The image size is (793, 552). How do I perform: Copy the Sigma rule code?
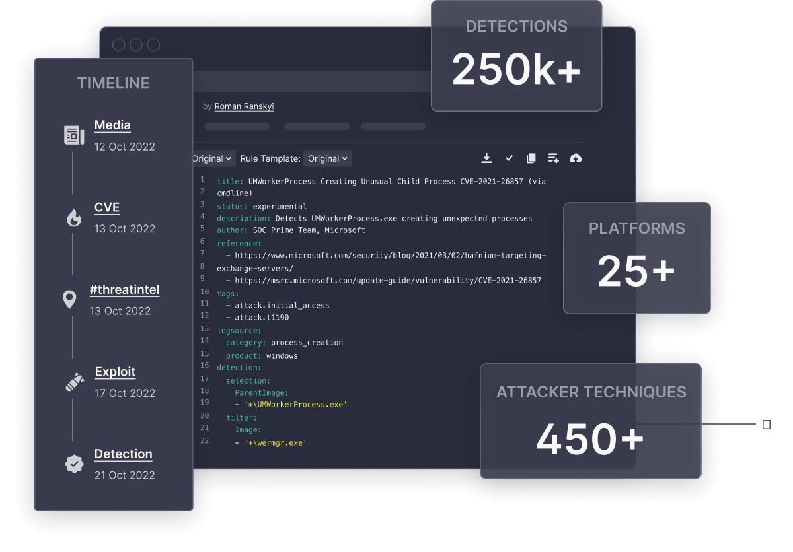click(x=531, y=158)
